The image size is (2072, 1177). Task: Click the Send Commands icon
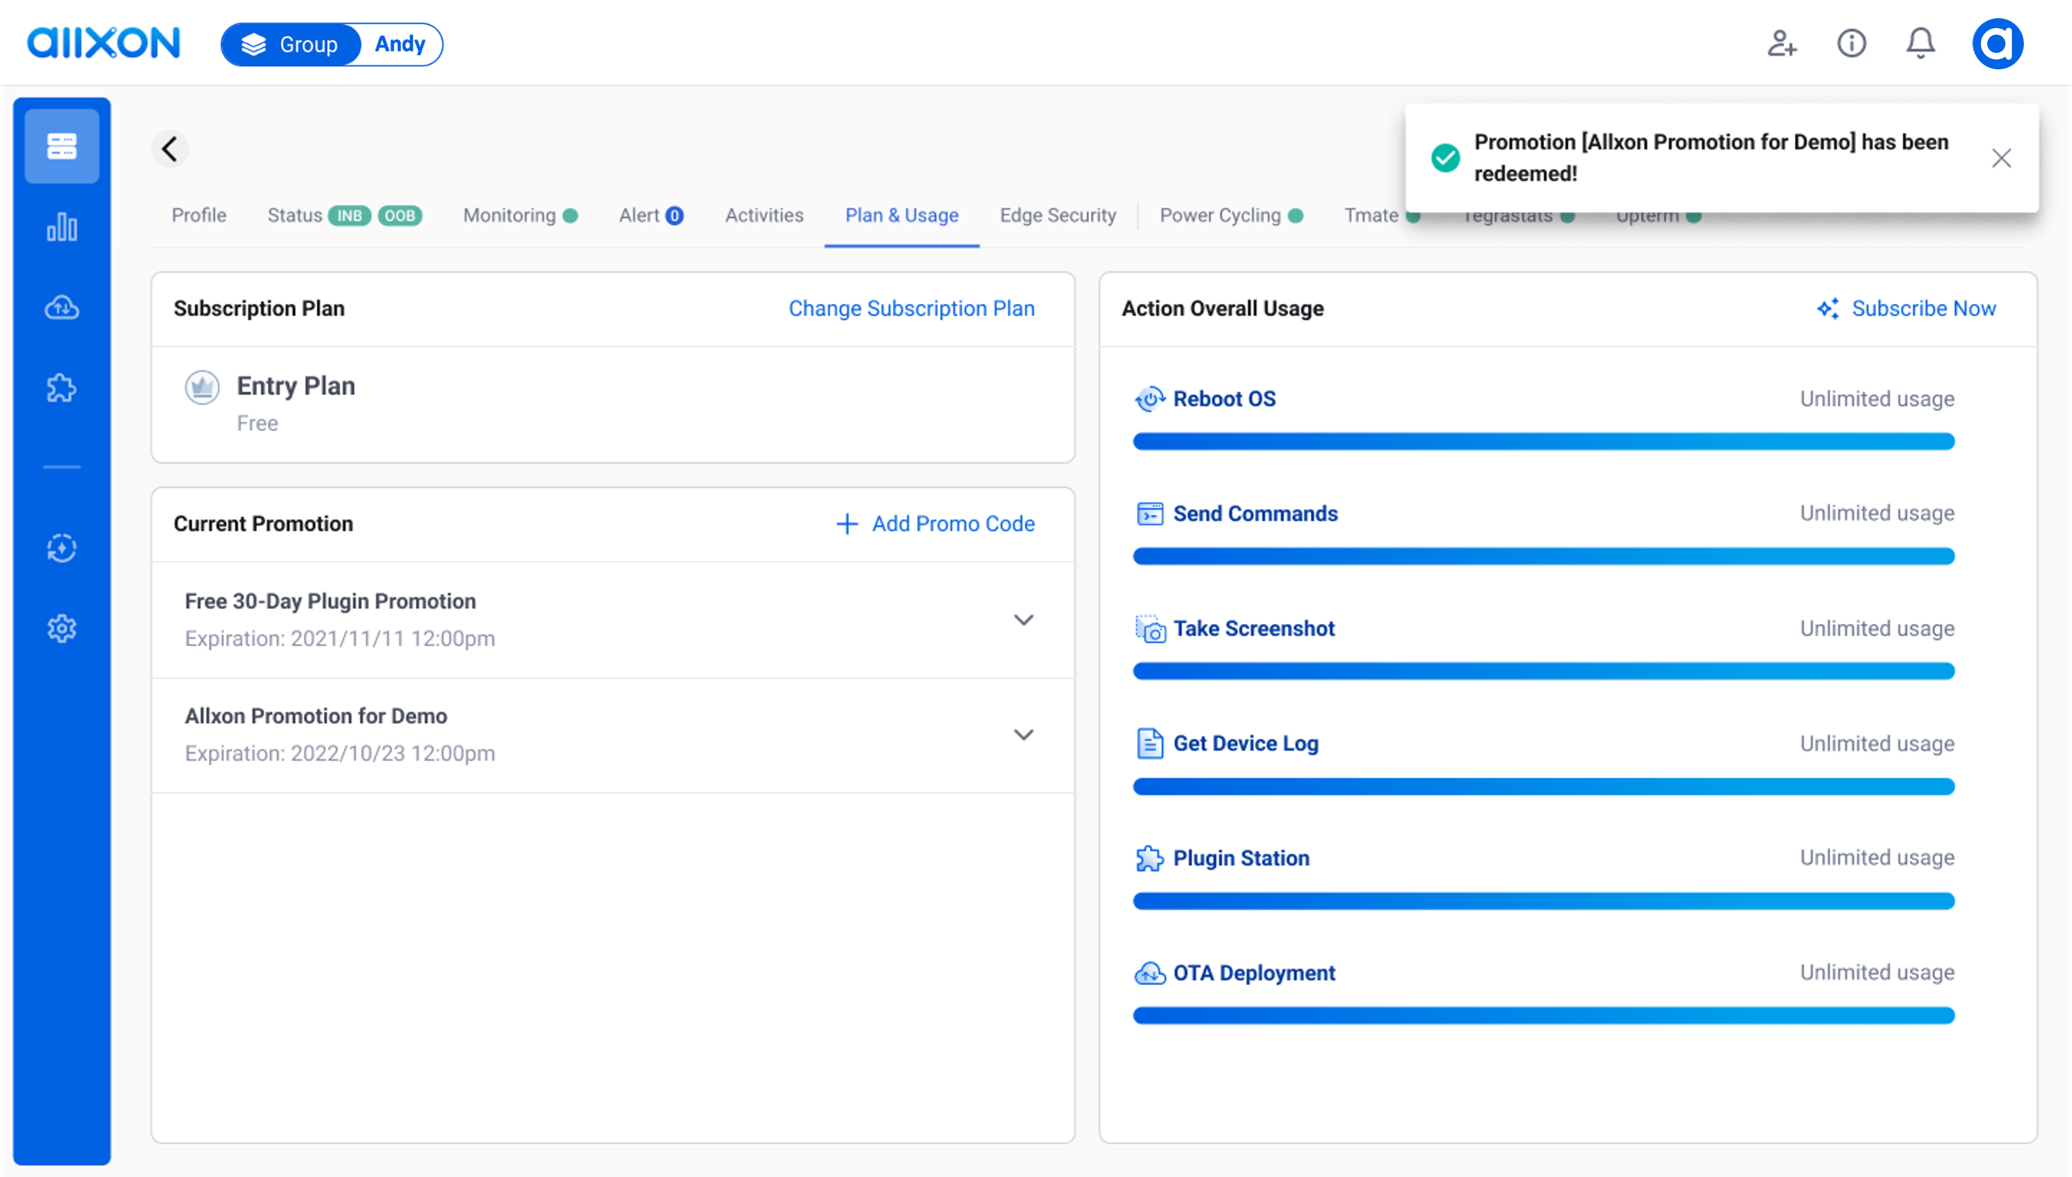coord(1149,513)
